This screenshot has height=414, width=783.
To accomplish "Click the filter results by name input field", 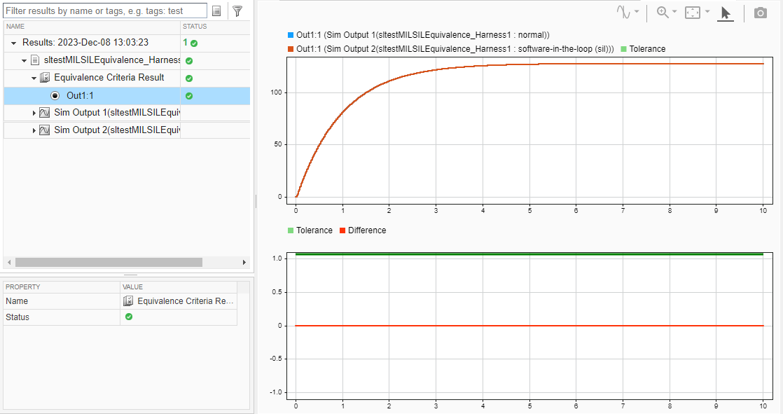I will click(x=105, y=11).
